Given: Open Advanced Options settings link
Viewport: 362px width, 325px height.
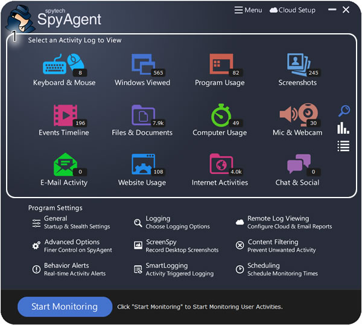Looking at the screenshot, I should click(78, 246).
